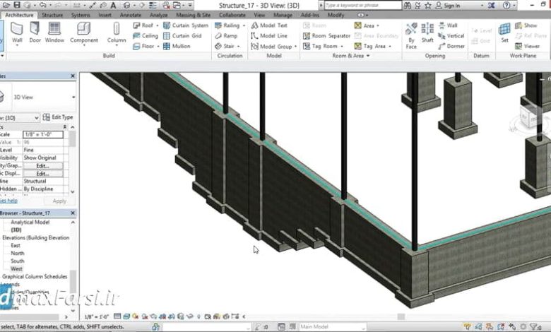Click the view Scale value field
Viewport: 551px width, 332px height.
coord(43,134)
